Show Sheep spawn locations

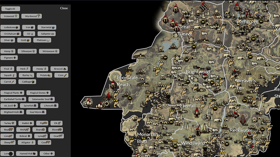pyautogui.click(x=8, y=142)
